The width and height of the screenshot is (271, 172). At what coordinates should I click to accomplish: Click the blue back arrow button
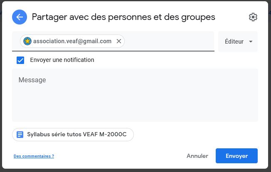point(20,17)
